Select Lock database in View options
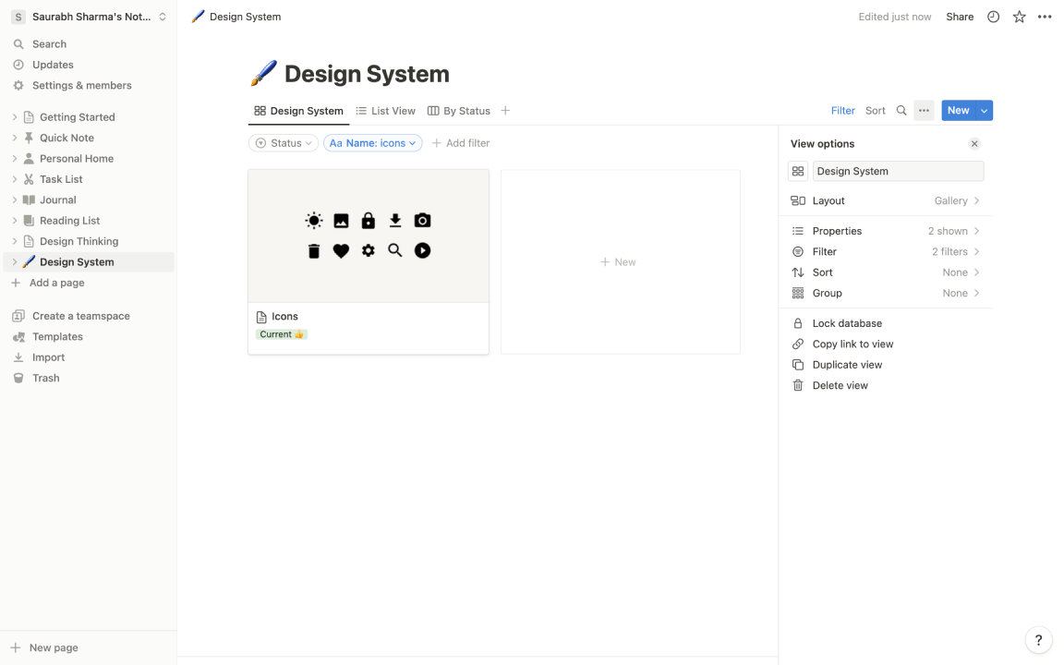 (x=847, y=322)
